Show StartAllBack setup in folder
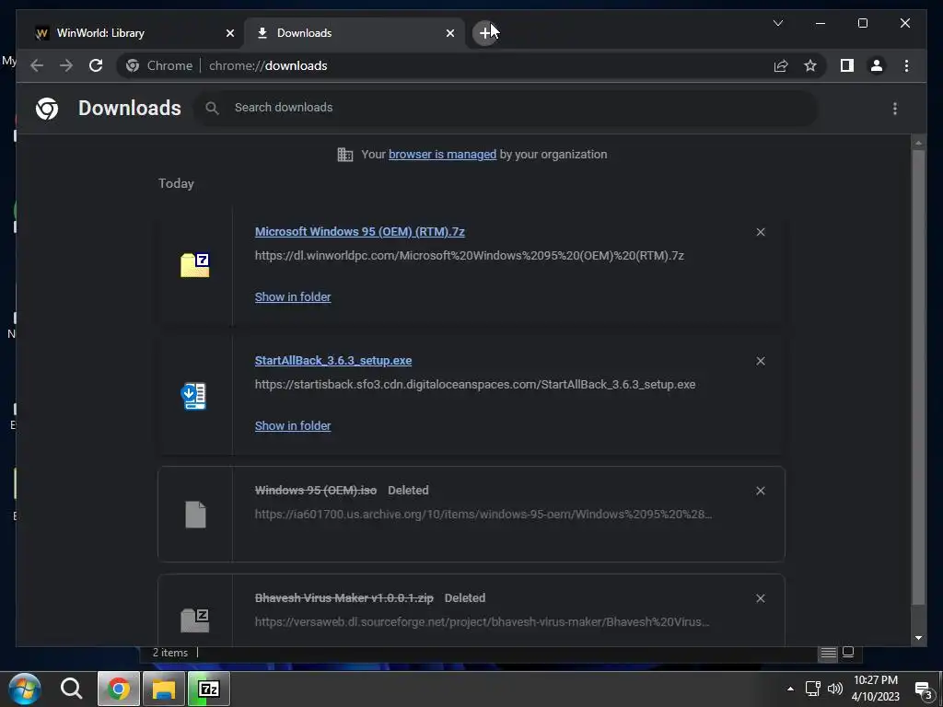 tap(292, 425)
